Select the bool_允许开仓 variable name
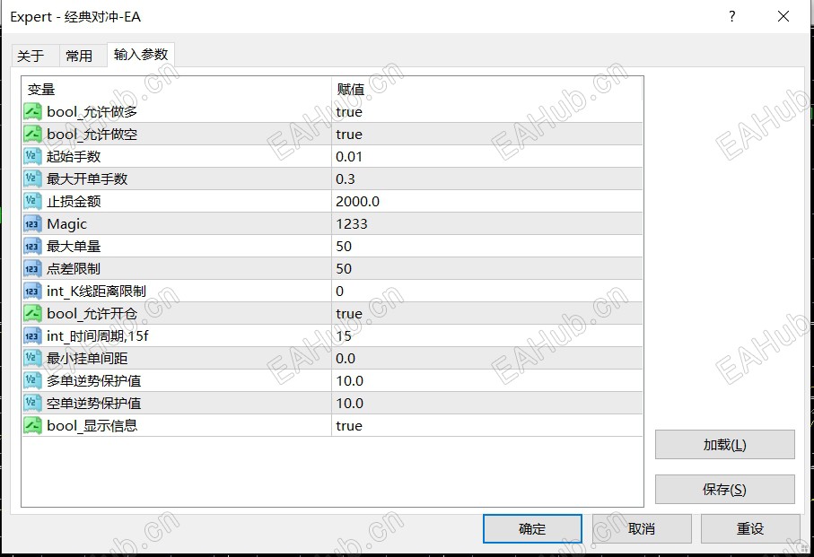This screenshot has height=557, width=814. pos(92,313)
